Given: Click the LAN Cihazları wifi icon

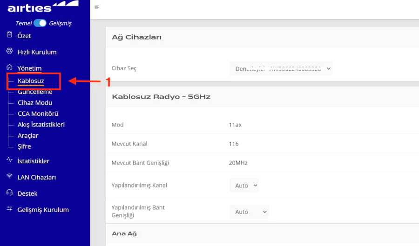Looking at the screenshot, I should (9, 177).
